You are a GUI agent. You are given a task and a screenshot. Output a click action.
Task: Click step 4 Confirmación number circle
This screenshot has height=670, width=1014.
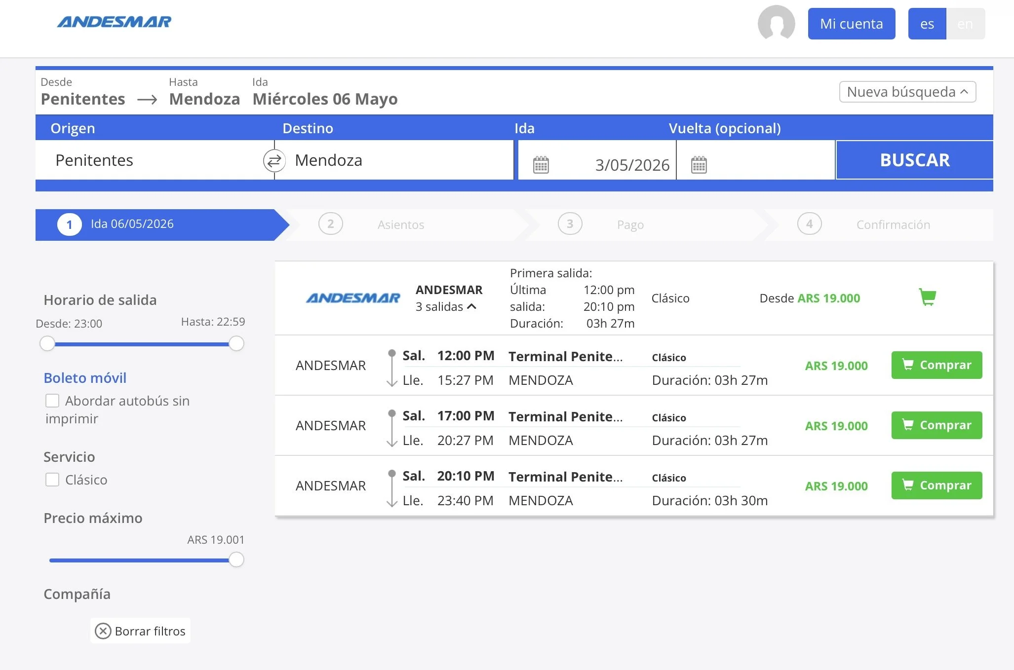[810, 224]
